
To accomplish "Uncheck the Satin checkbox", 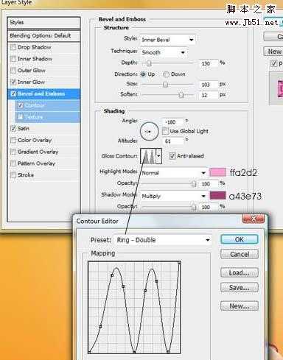I will 13,128.
